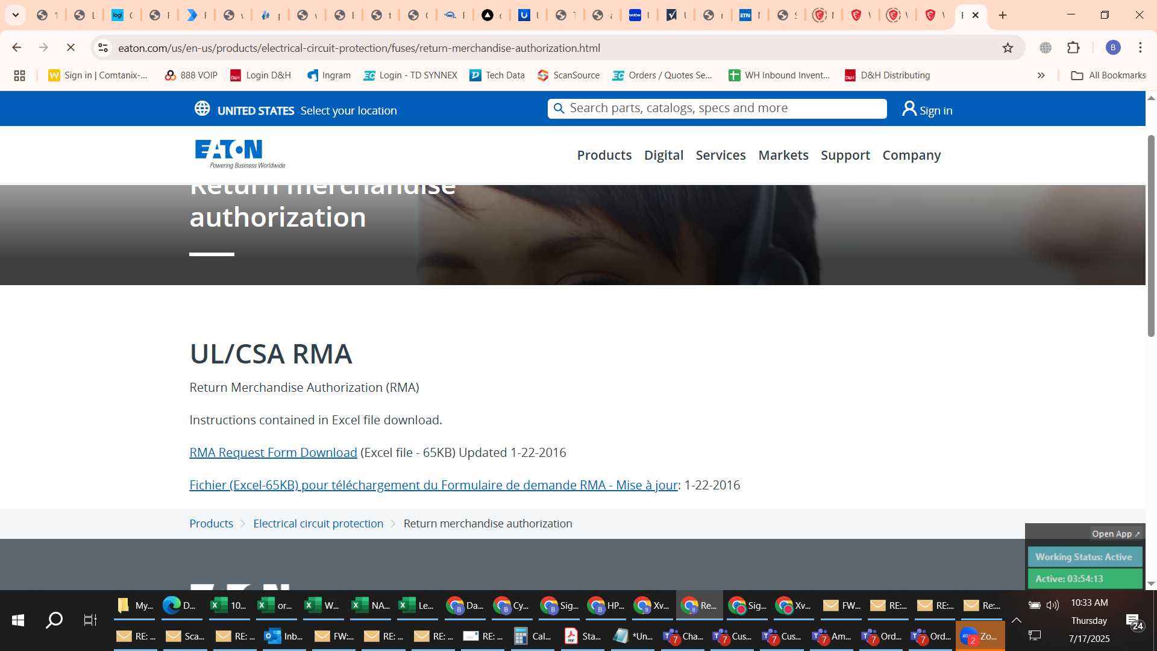Open the Login - TD SYNNEX bookmark
This screenshot has height=651, width=1157.
(410, 75)
